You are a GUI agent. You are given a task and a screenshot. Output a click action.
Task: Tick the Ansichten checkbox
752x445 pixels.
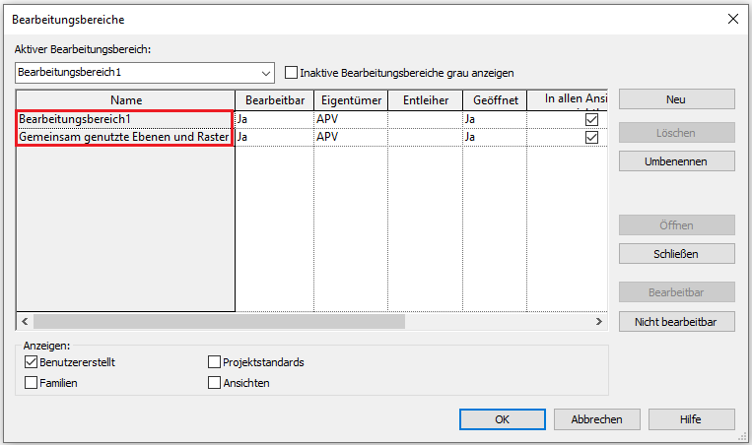pos(215,383)
